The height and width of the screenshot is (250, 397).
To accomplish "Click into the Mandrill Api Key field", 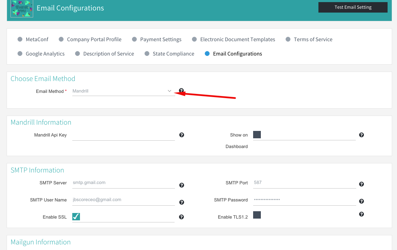I will click(x=124, y=135).
